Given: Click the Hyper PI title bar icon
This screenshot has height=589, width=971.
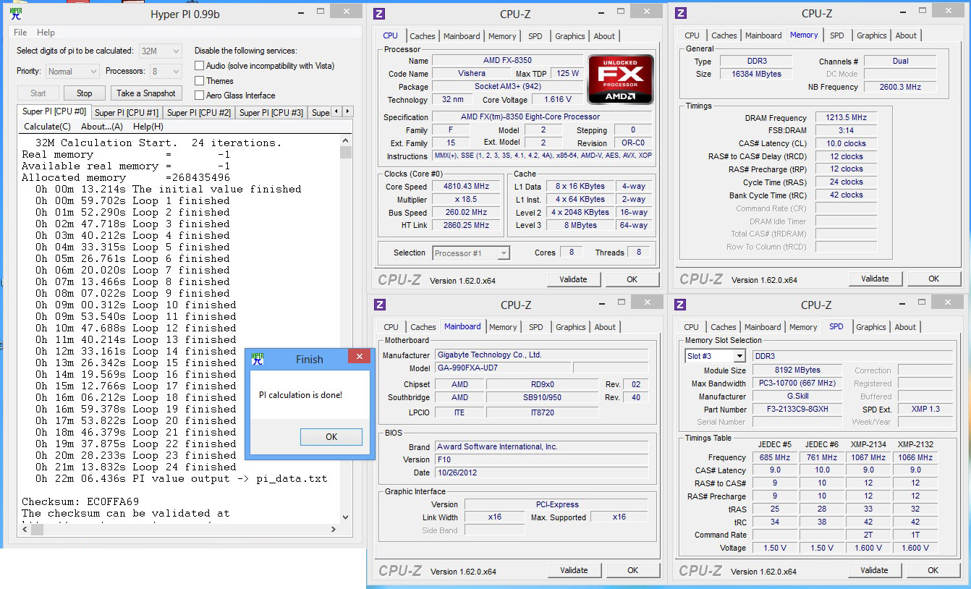Looking at the screenshot, I should [15, 12].
